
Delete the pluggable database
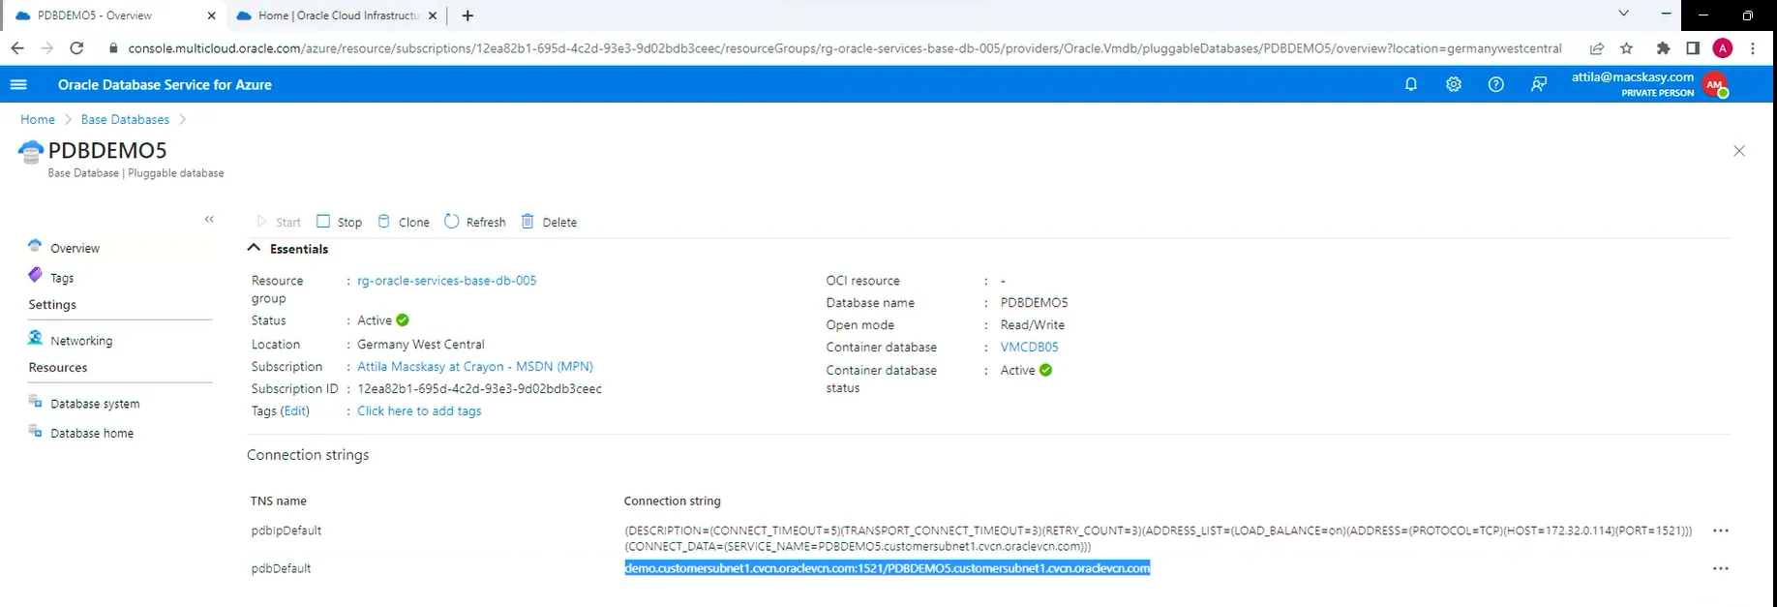(x=549, y=222)
